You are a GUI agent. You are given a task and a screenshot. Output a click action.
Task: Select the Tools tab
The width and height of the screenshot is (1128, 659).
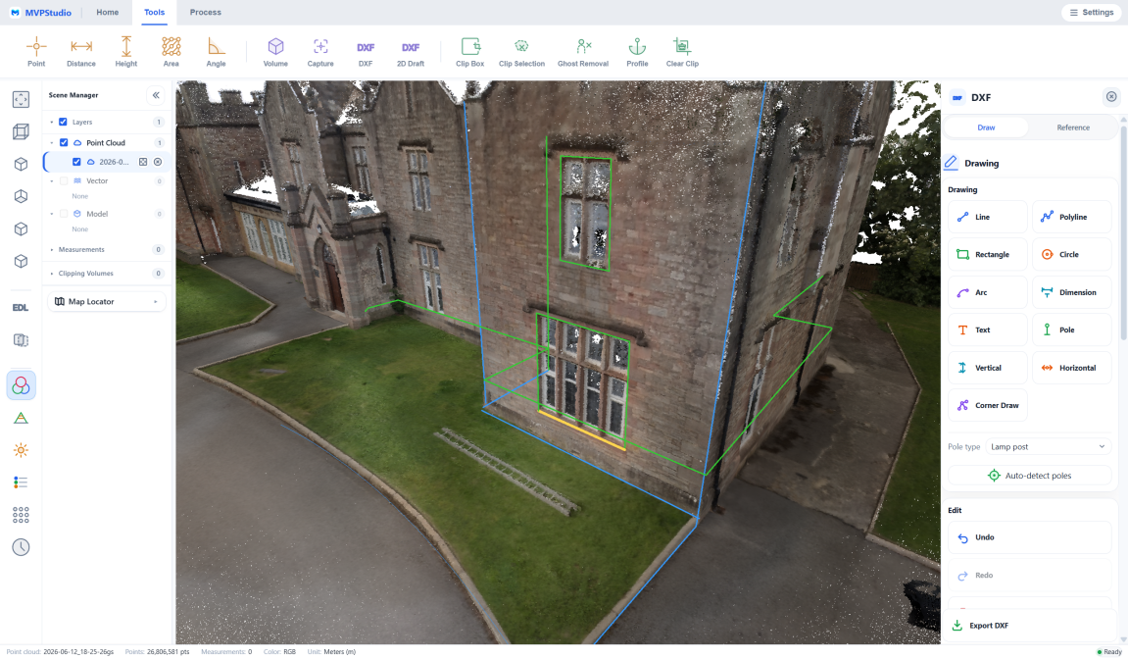coord(155,12)
